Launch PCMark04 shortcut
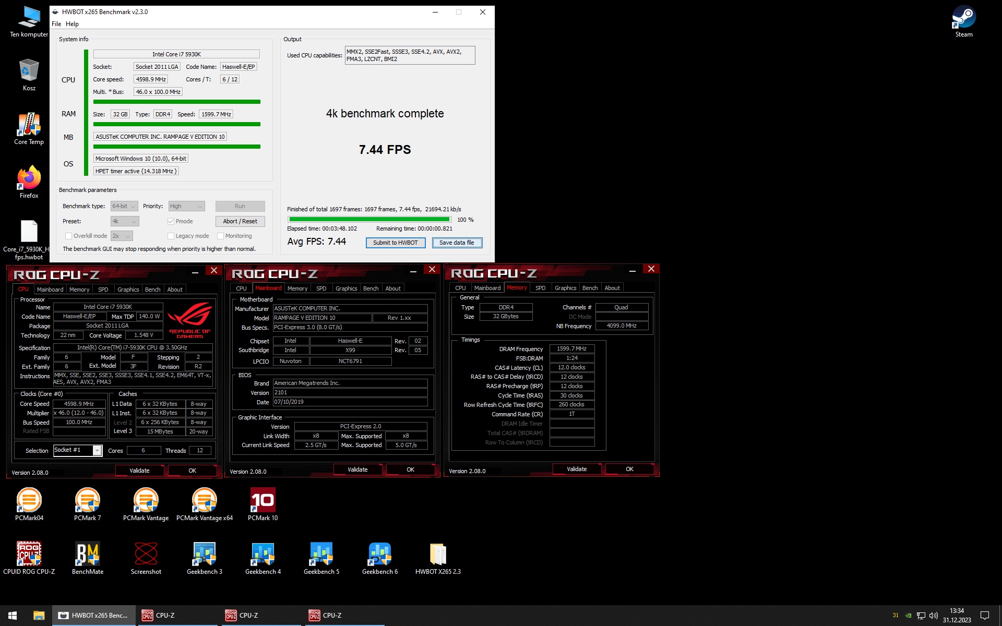The height and width of the screenshot is (626, 1002). 29,504
